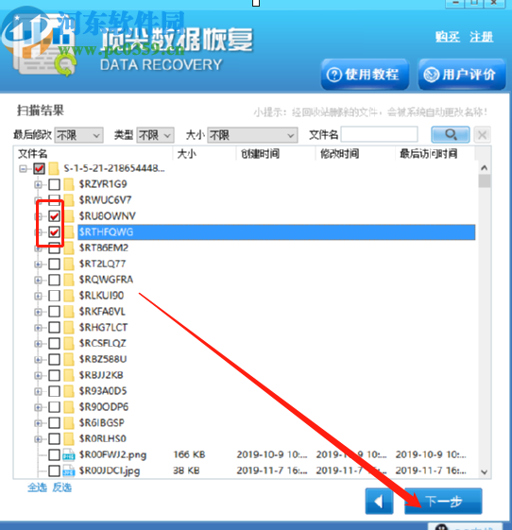The width and height of the screenshot is (512, 530).
Task: Click the 注册 link
Action: coord(482,37)
